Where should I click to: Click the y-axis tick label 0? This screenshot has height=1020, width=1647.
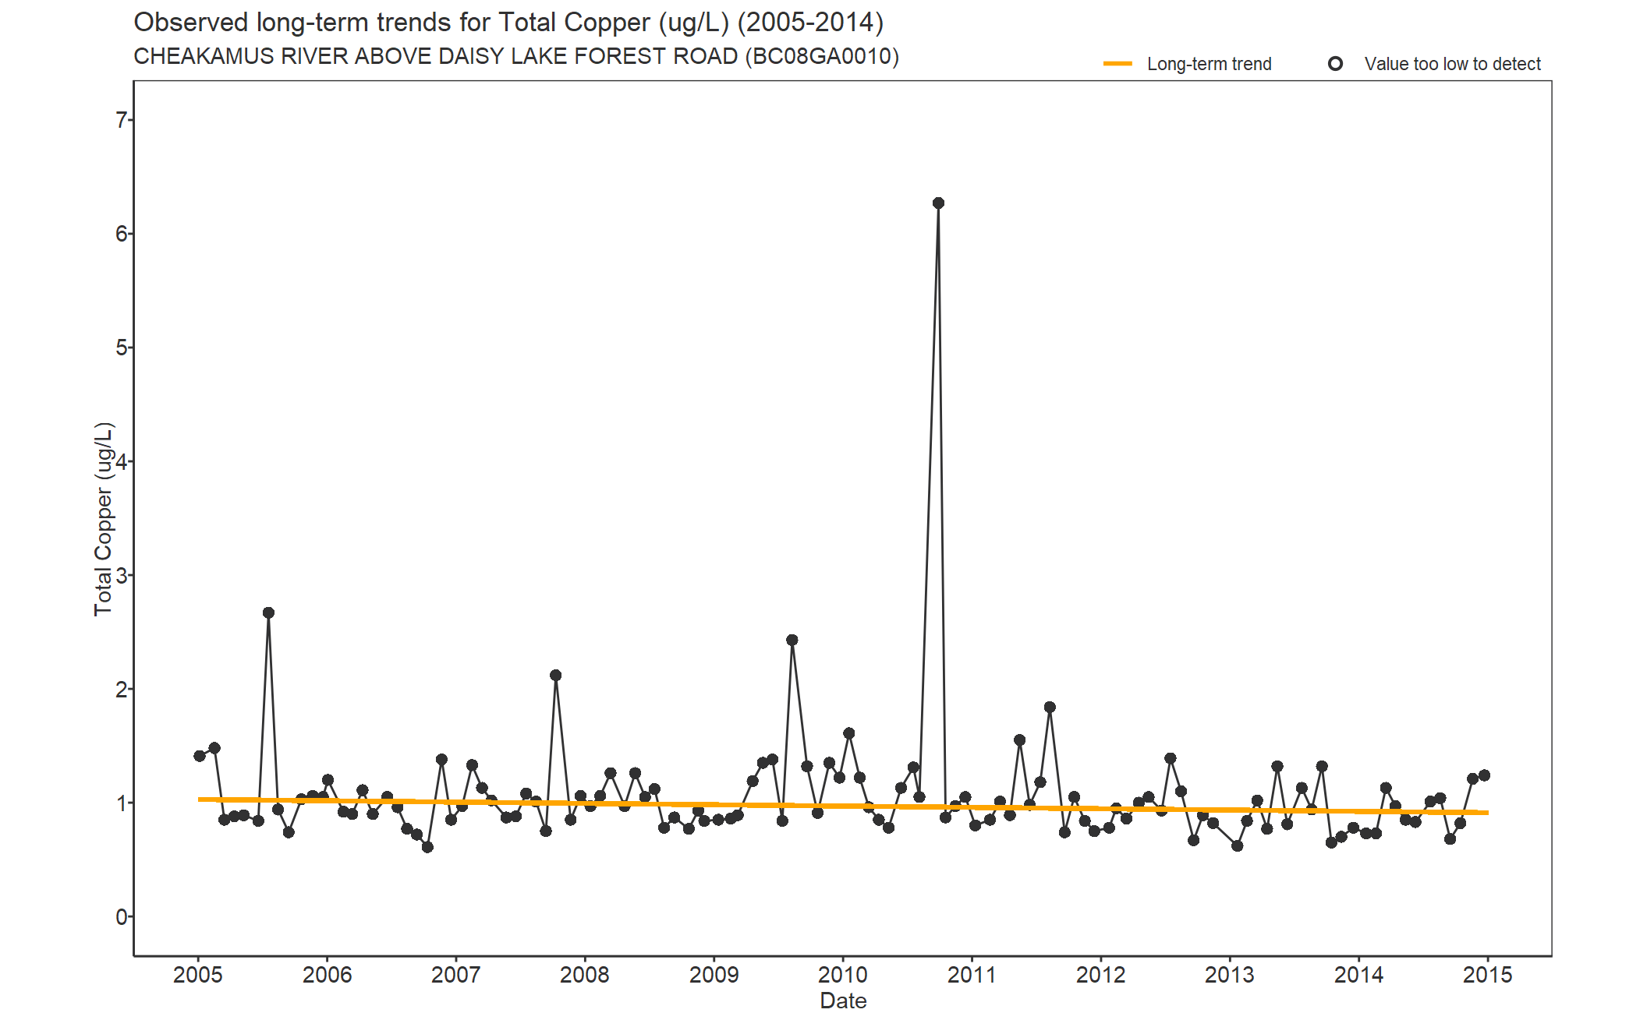121,917
